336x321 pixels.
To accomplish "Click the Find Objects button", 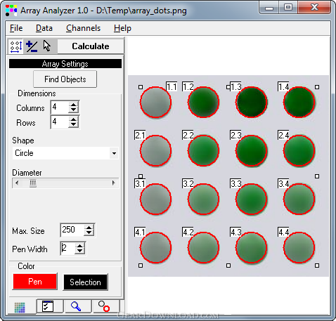I will coord(65,79).
